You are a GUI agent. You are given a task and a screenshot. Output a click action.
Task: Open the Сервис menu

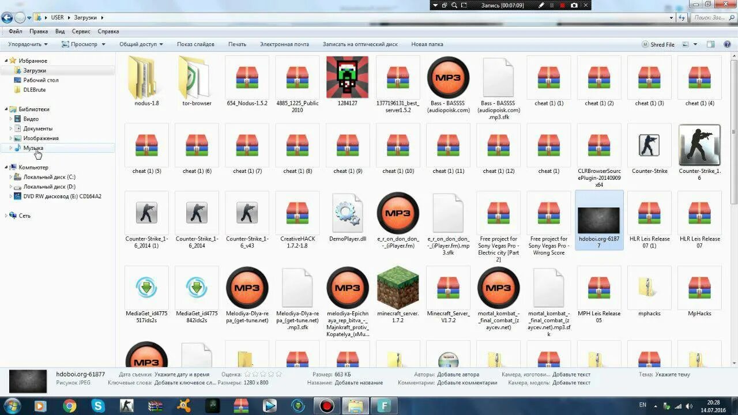pyautogui.click(x=81, y=31)
